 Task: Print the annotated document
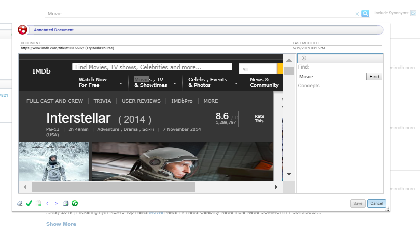coord(65,203)
